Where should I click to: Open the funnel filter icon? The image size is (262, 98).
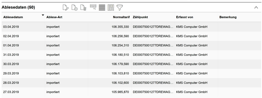click(120, 8)
